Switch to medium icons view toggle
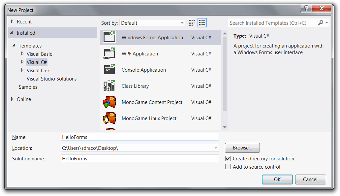 coord(192,22)
